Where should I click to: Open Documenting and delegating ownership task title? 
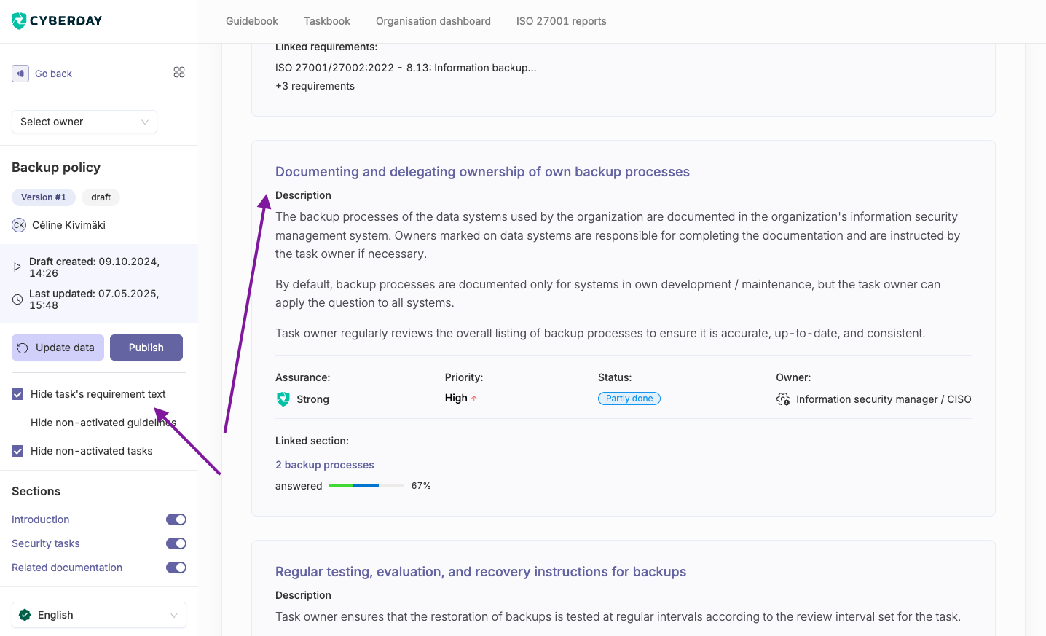point(482,172)
